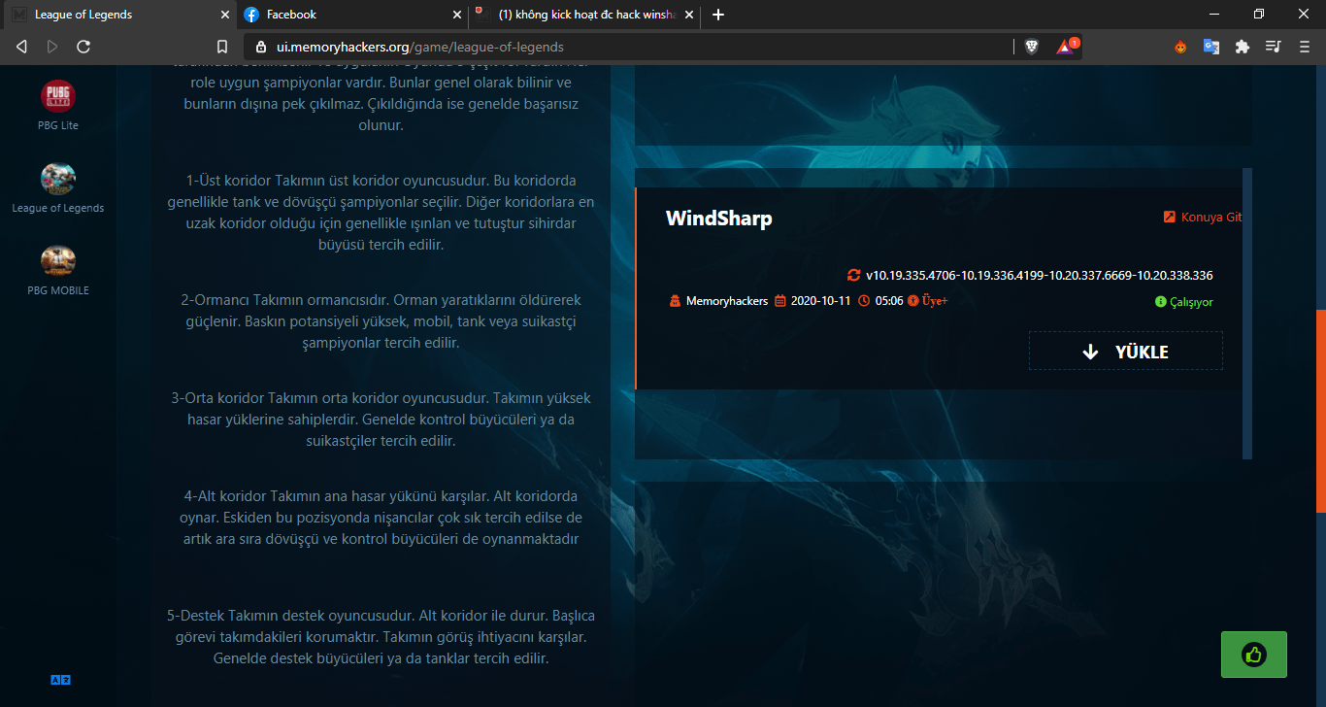Click the clock icon beside 05:06
Screen dimensions: 1326x707
[x=864, y=301]
